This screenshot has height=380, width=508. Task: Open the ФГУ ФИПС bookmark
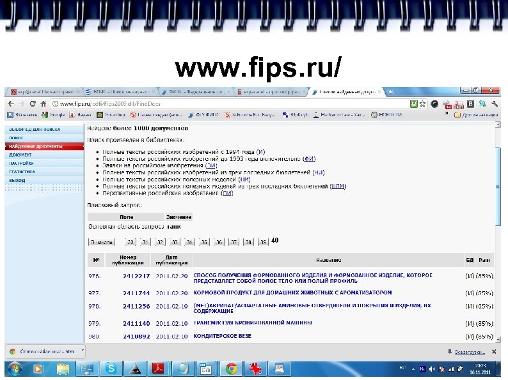tap(204, 115)
